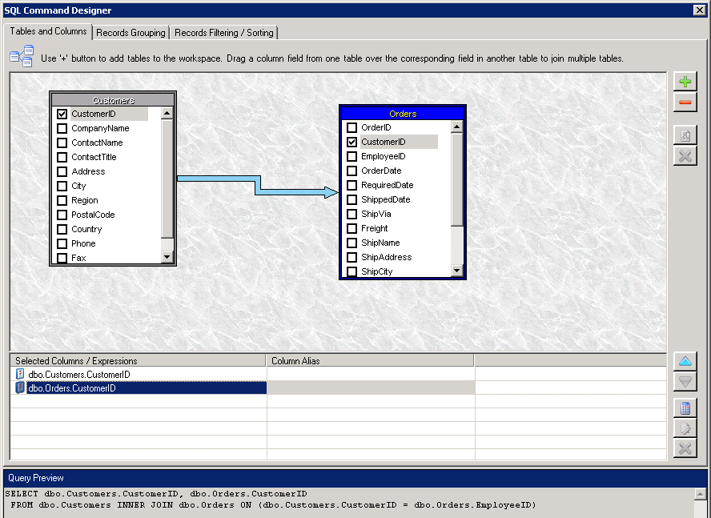Uncheck CustomerID in the Customers table
Viewport: 711px width, 518px height.
tap(62, 113)
